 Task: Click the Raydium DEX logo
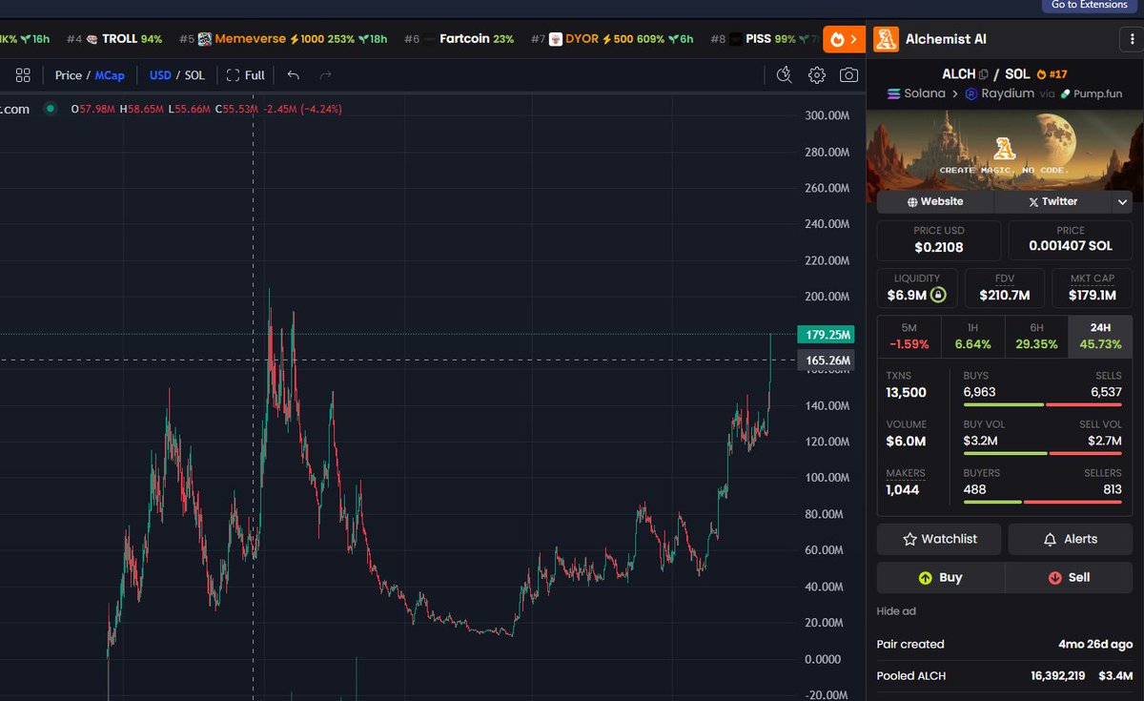[971, 93]
